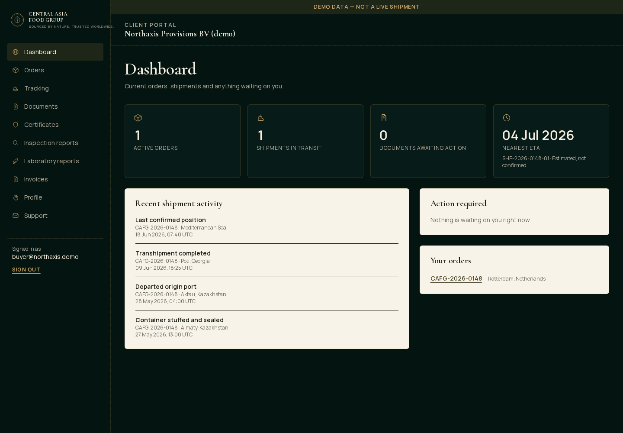Open the Support section

tap(55, 216)
